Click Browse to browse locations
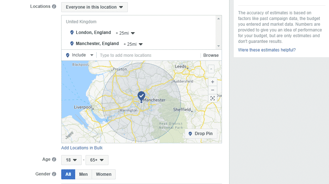This screenshot has width=329, height=184. pos(211,55)
